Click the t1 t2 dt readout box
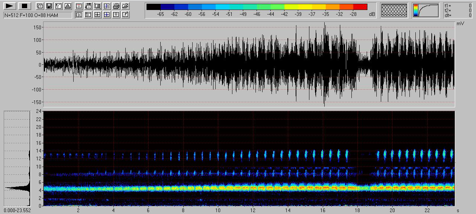476x214 pixels. [x=459, y=10]
